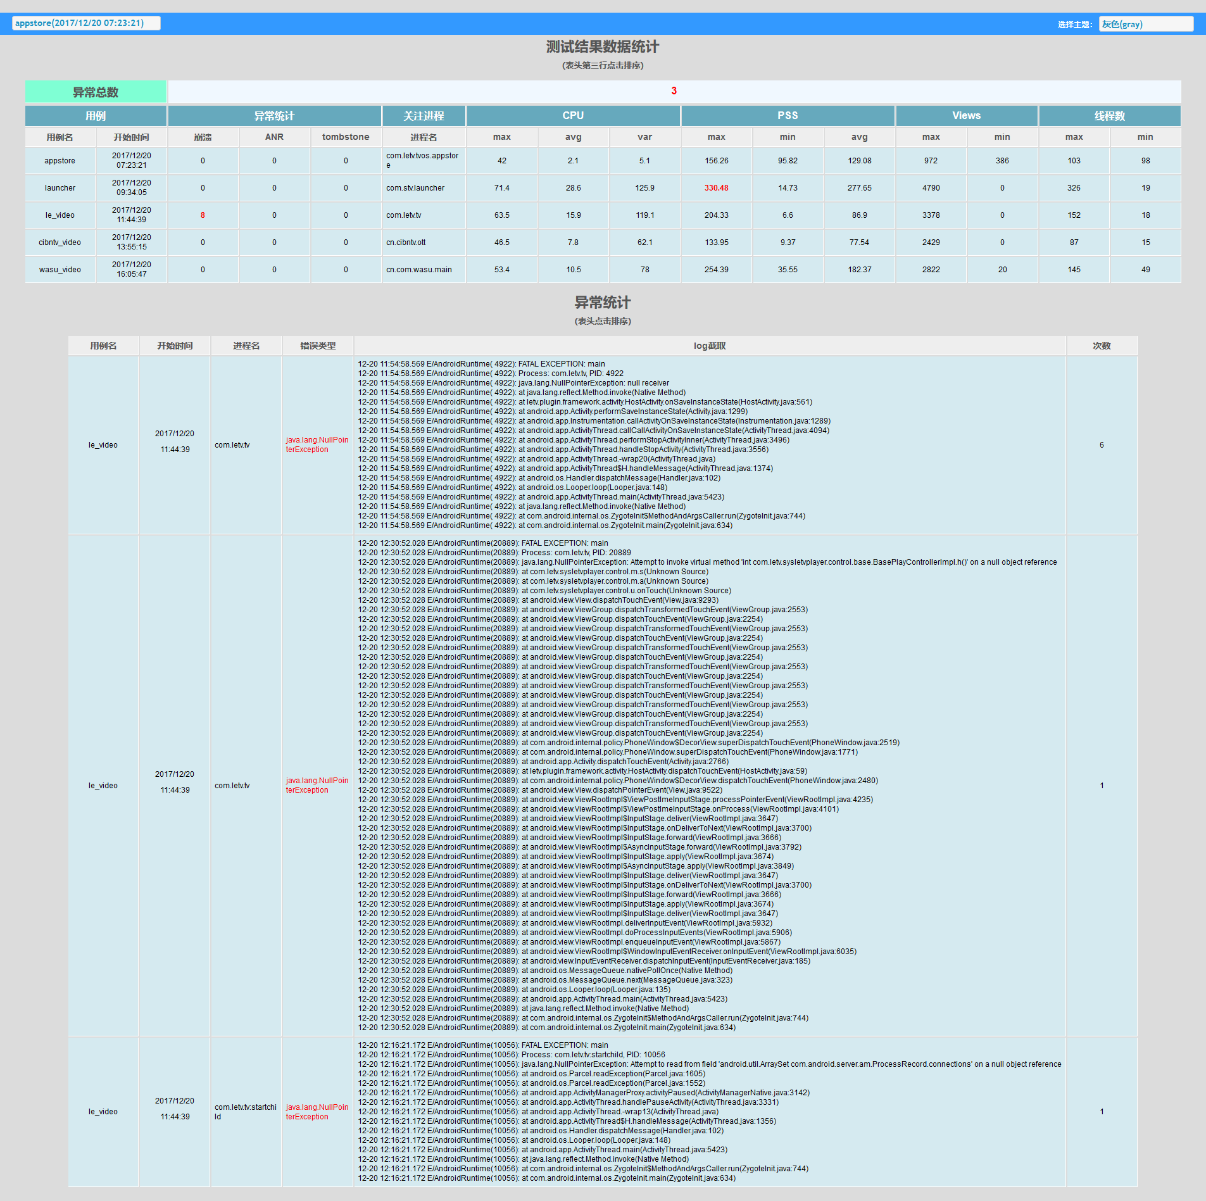
Task: Sort by PSS avg column header
Action: 860,137
